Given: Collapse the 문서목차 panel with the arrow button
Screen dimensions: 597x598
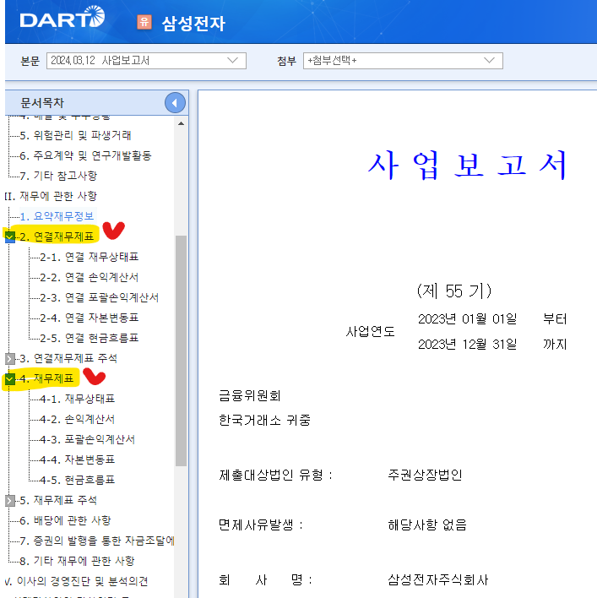Looking at the screenshot, I should (x=175, y=103).
